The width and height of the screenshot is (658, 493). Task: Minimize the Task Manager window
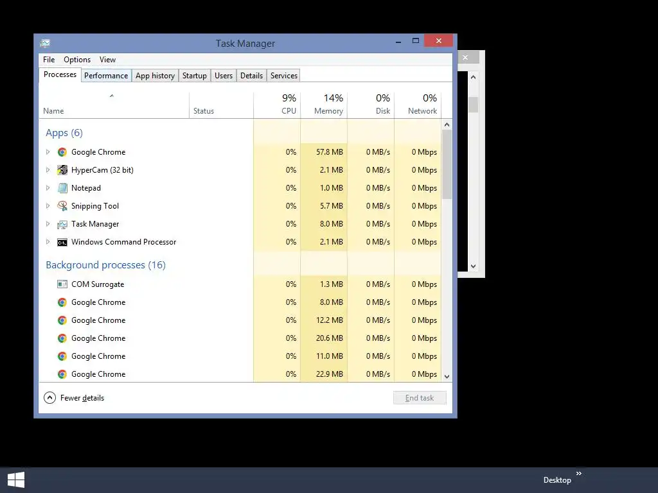tap(398, 41)
